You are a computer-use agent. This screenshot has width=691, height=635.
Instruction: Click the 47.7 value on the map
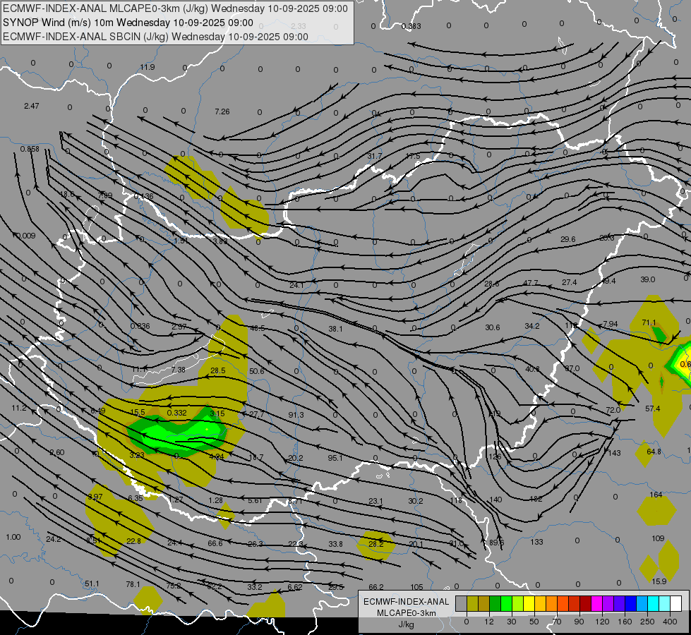click(531, 282)
